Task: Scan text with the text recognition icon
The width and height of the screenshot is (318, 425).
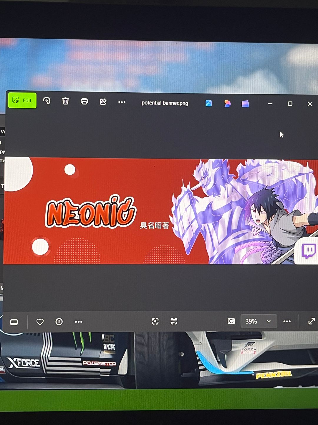Action: click(x=174, y=321)
